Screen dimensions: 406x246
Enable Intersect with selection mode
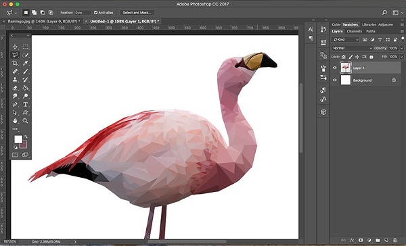51,12
